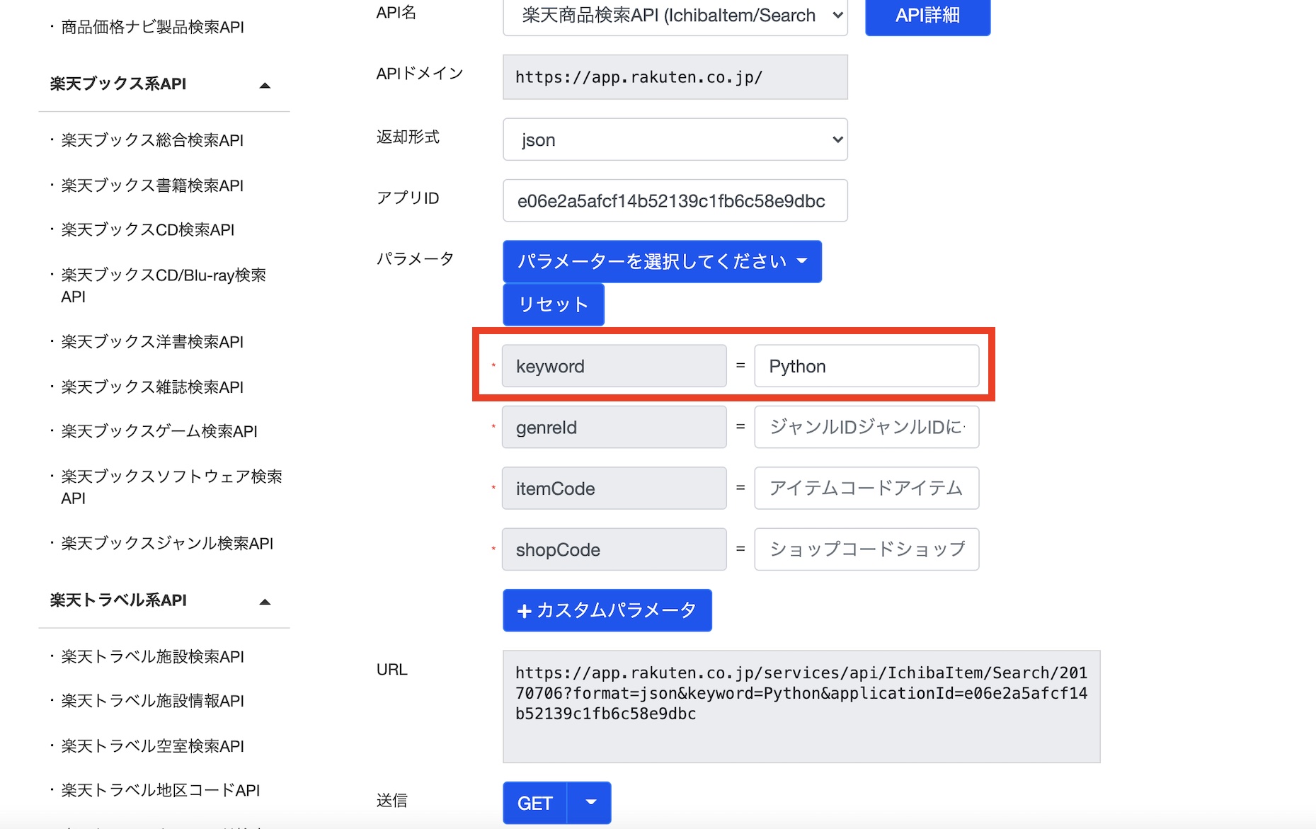Open the caret dropdown beside GET
Image resolution: width=1316 pixels, height=829 pixels.
coord(590,803)
